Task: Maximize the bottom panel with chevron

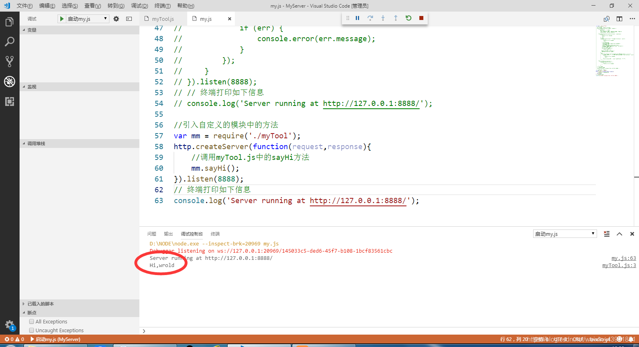Action: (x=619, y=234)
